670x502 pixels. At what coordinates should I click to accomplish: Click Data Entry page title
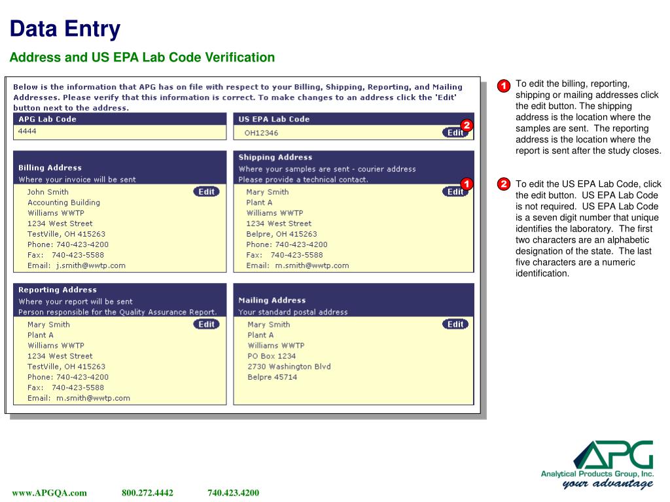pyautogui.click(x=65, y=29)
